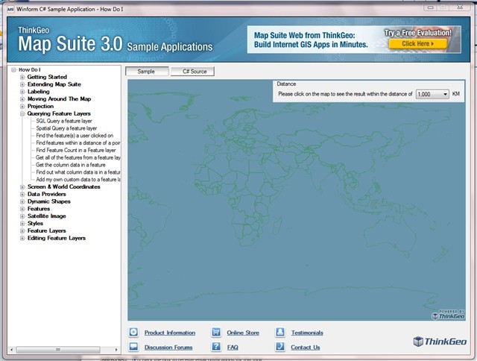The height and width of the screenshot is (361, 477).
Task: Select Find Feature Count in a Feature layer
Action: point(76,150)
